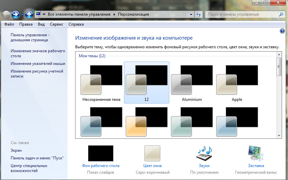Open the Screen Saver monitor icon

click(256, 154)
